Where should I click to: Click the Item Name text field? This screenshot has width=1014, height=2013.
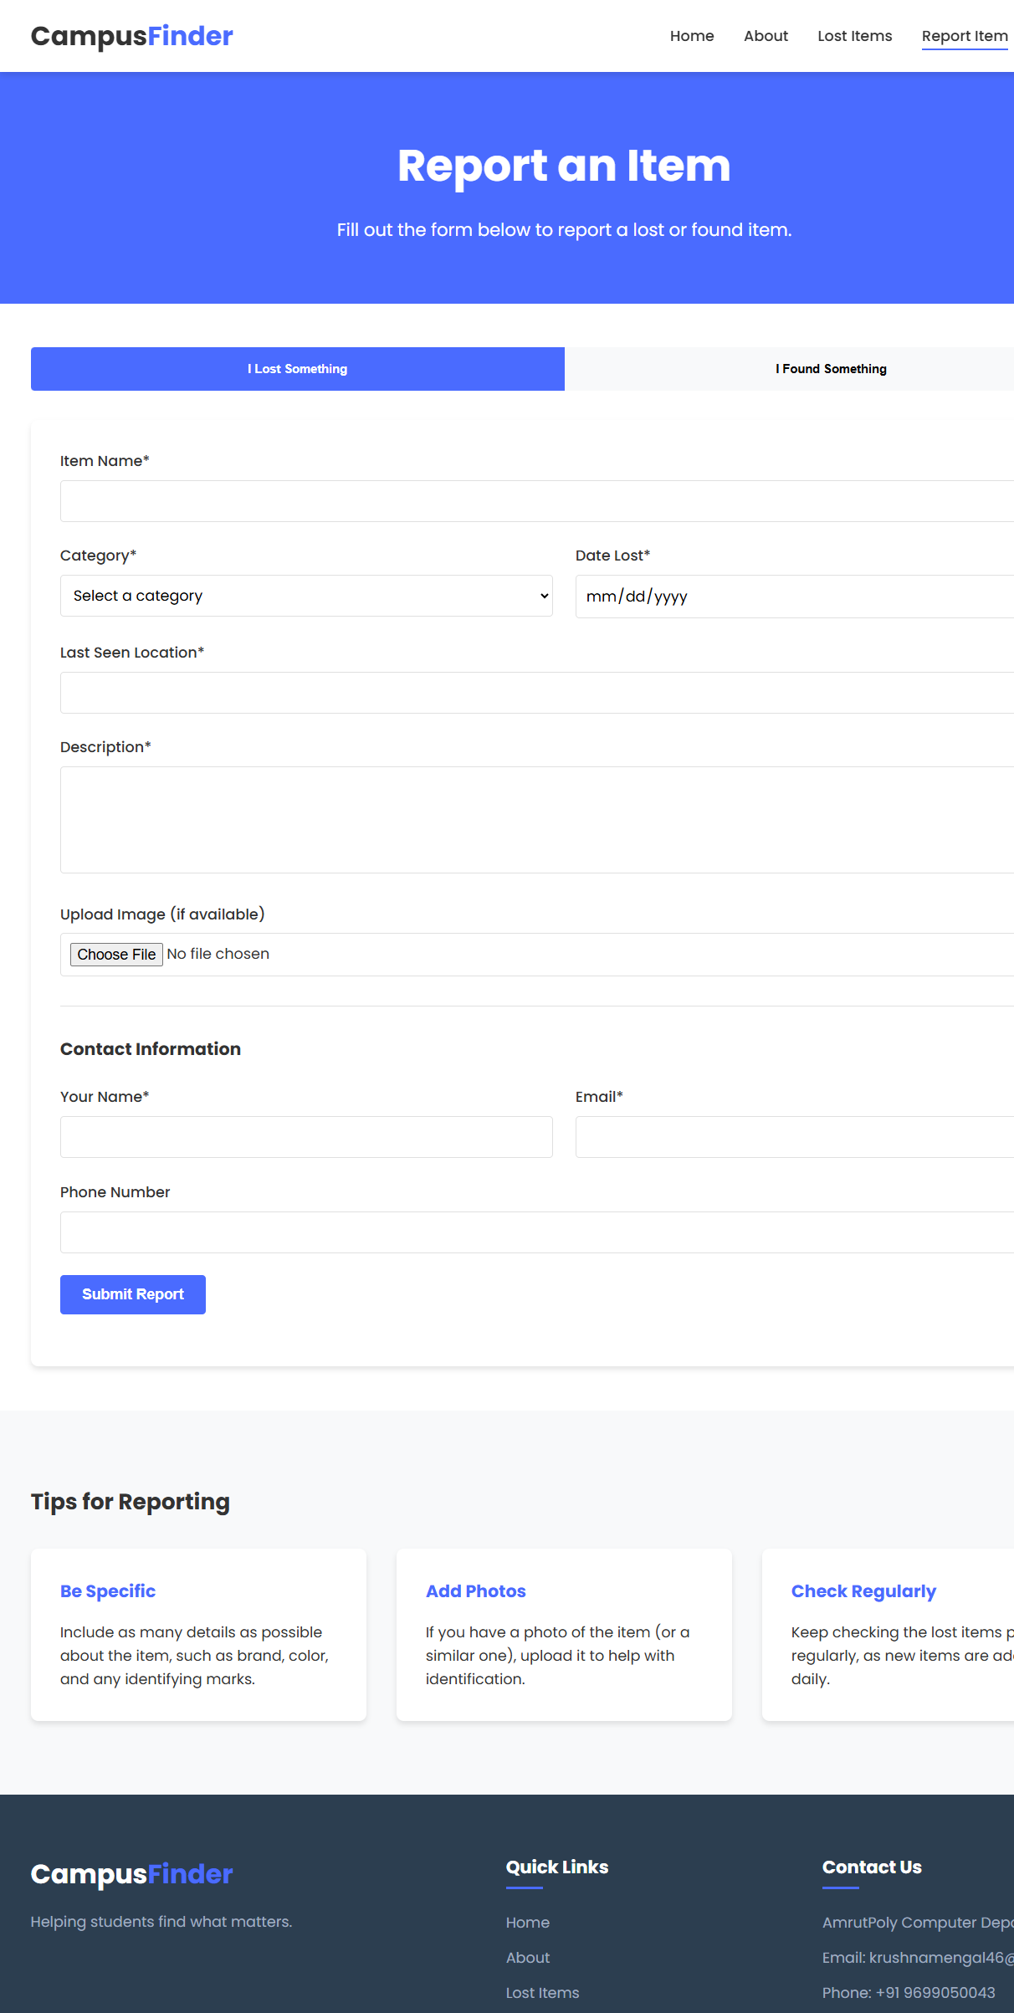coord(535,501)
